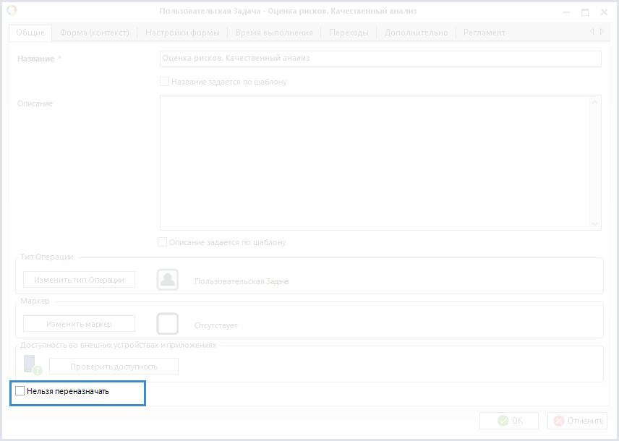The height and width of the screenshot is (441, 619).
Task: Maximize the dialog window
Action: (x=585, y=12)
